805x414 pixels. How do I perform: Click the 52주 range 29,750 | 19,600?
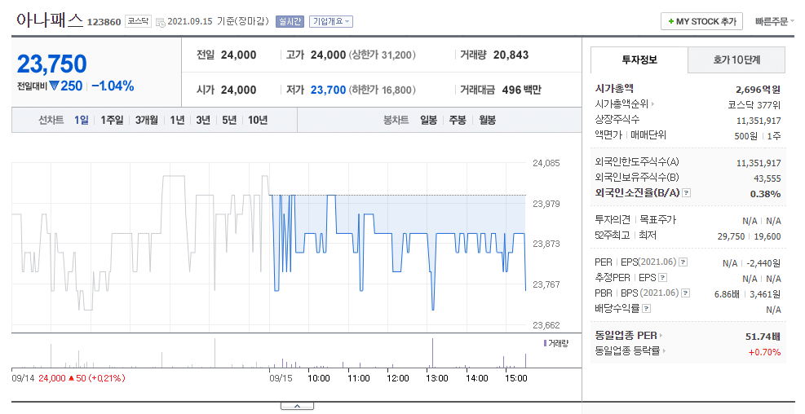click(x=749, y=236)
